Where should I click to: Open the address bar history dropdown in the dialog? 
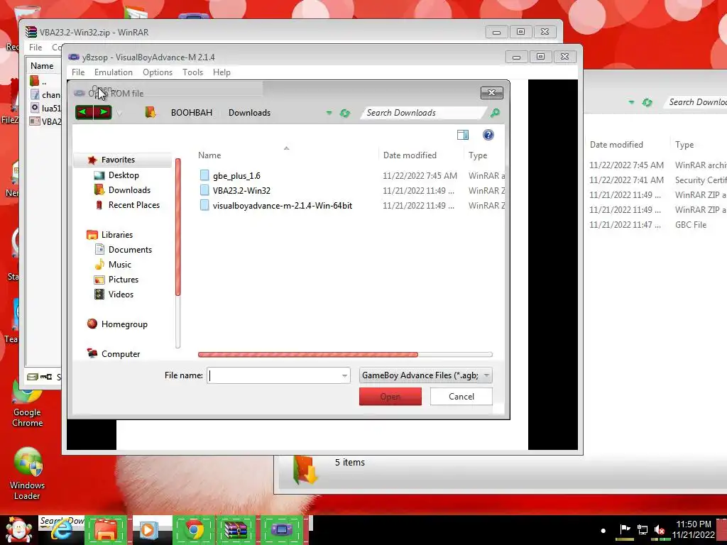click(329, 113)
